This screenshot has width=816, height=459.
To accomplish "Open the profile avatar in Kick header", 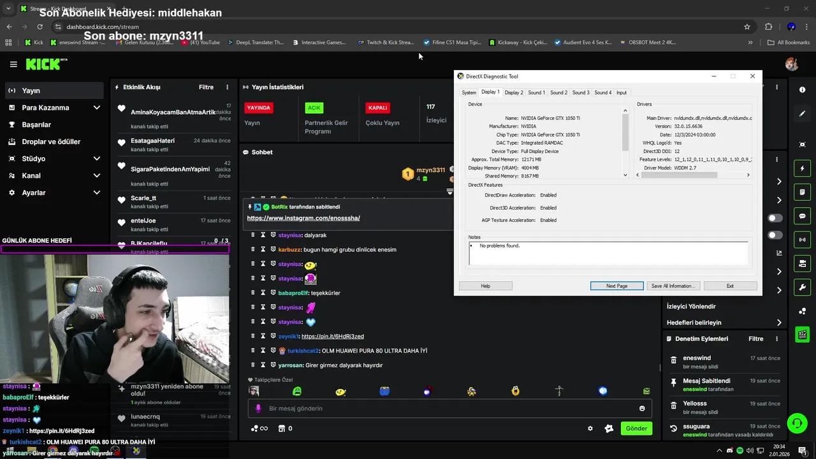I will coord(792,64).
